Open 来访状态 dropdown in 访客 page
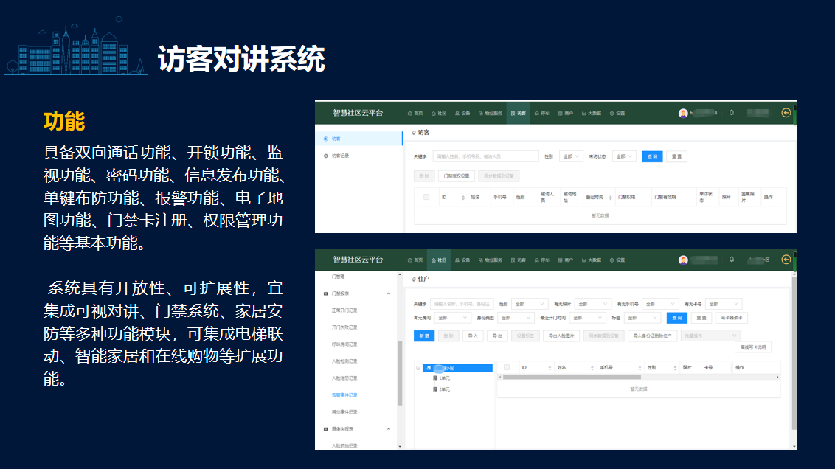The width and height of the screenshot is (835, 469). tap(623, 156)
